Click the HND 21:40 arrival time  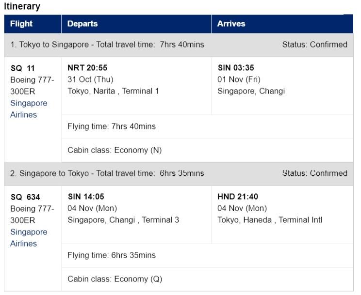tap(238, 197)
